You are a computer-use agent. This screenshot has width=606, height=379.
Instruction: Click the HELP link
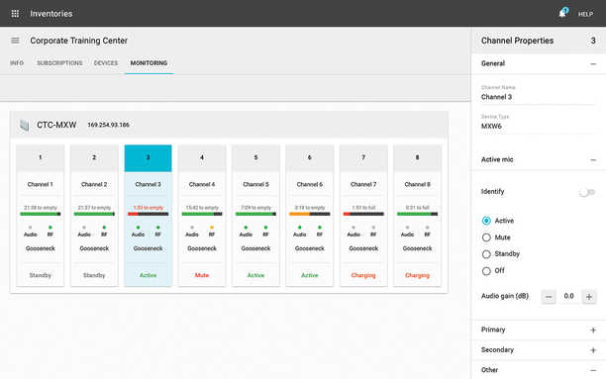[x=585, y=14]
